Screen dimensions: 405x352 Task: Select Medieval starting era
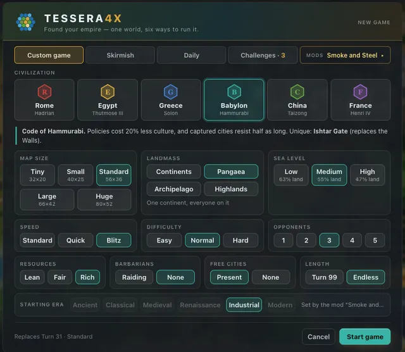point(158,305)
